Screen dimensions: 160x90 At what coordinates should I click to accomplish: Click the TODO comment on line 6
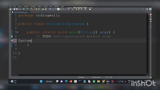click(x=47, y=36)
